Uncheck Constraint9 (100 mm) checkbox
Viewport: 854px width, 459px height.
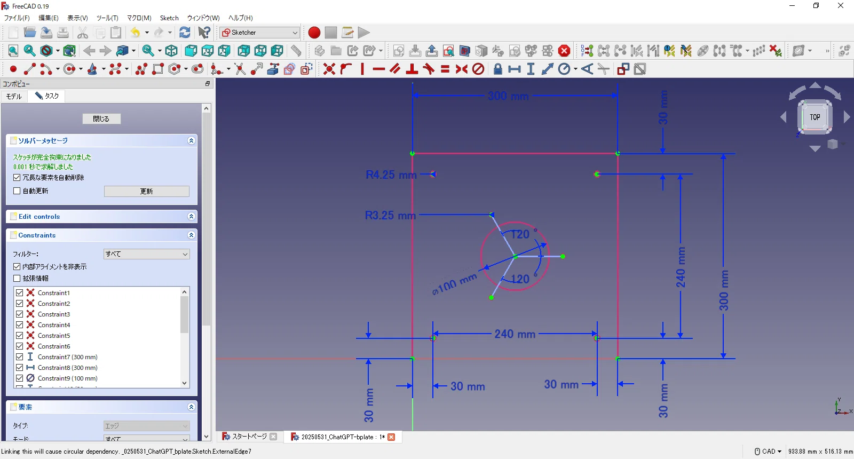point(20,378)
